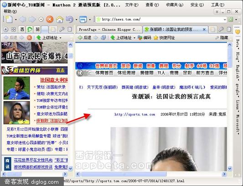Open the yellow heart favorites sidebar icon
The height and width of the screenshot is (186, 243).
point(238,32)
